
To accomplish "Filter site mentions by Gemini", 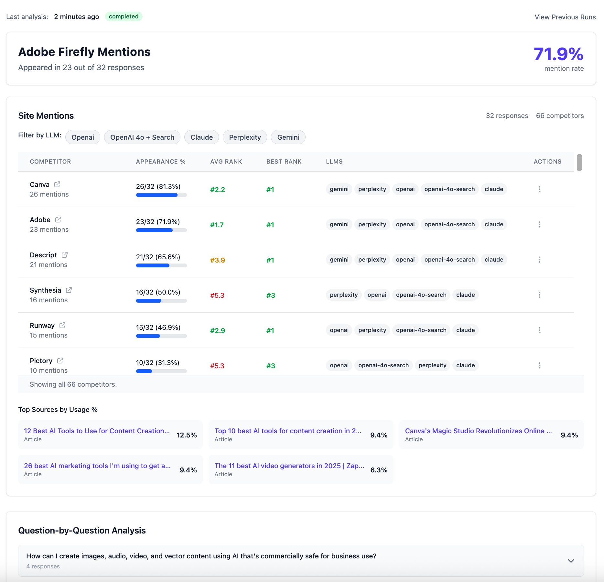I will [x=288, y=137].
